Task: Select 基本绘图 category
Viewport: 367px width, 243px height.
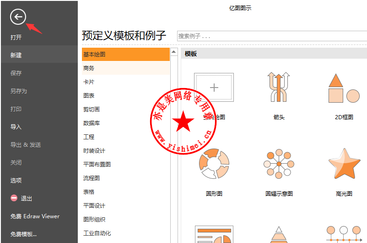Action: click(126, 55)
